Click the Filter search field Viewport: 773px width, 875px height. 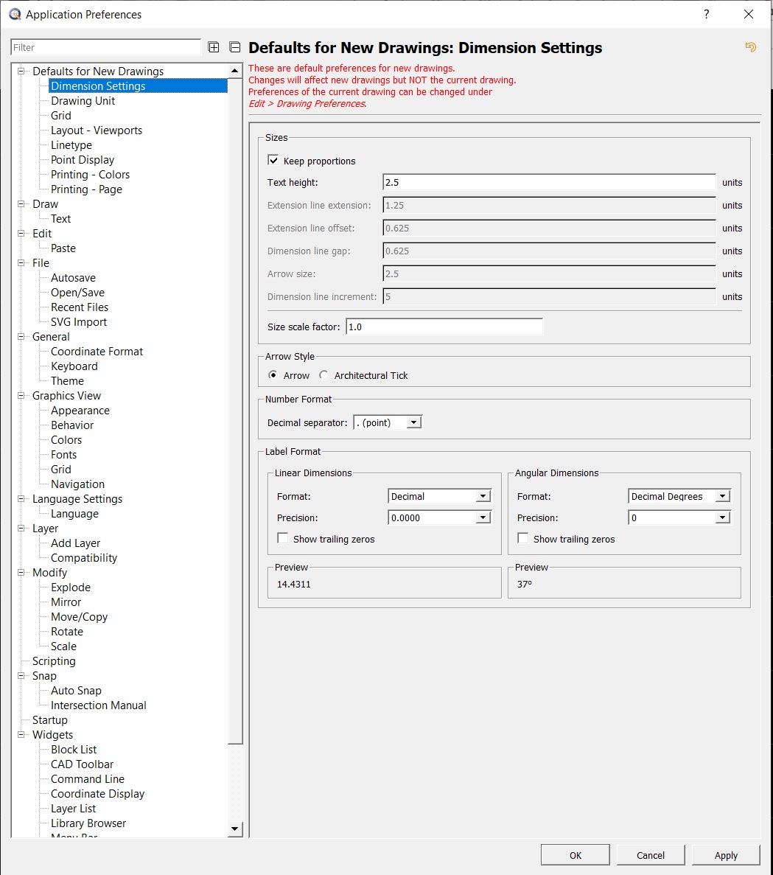[106, 47]
